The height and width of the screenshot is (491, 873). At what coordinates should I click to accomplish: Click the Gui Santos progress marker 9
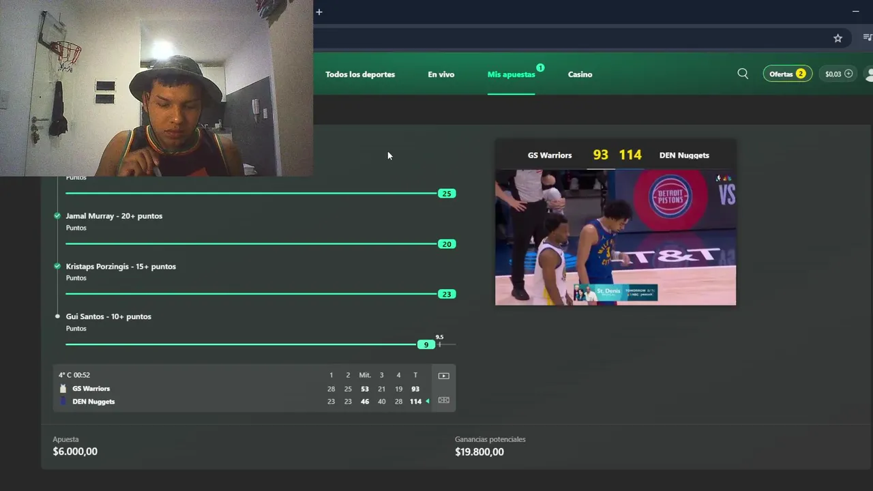pos(426,344)
